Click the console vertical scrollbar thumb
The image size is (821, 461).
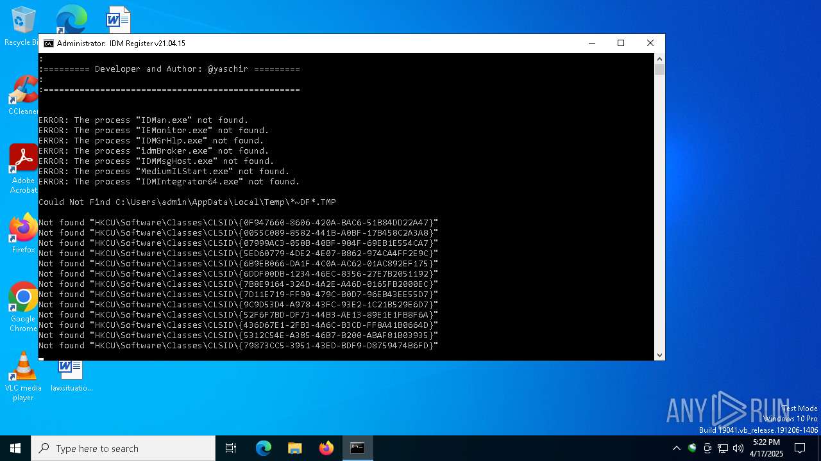click(x=659, y=70)
